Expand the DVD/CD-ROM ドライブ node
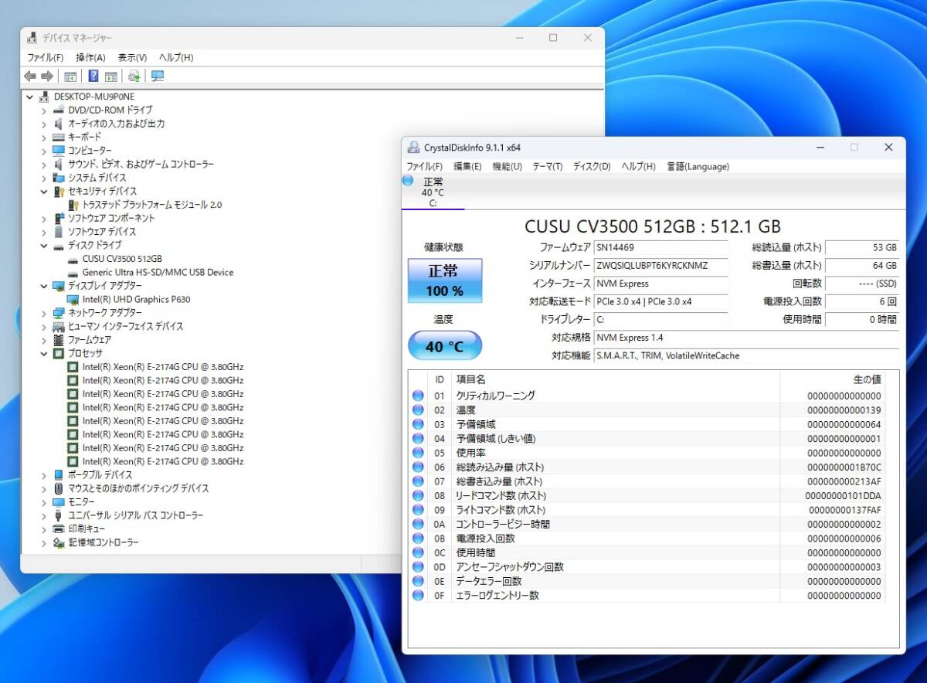 click(x=44, y=110)
